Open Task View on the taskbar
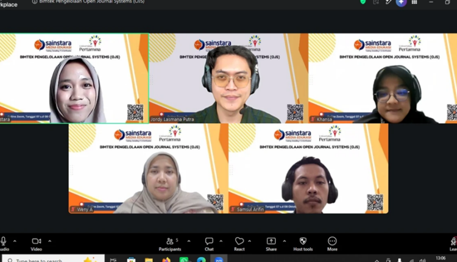Viewport: 457px width, 262px height. 113,260
